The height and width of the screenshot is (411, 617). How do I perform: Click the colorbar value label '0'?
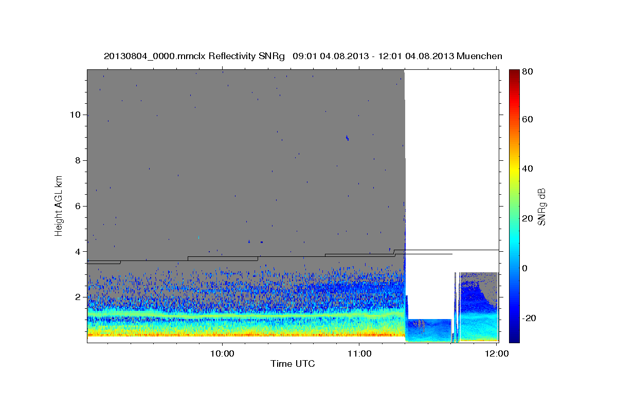[525, 268]
